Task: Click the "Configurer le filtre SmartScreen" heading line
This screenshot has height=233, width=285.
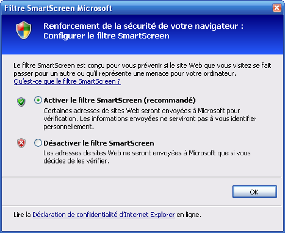Action: (106, 36)
